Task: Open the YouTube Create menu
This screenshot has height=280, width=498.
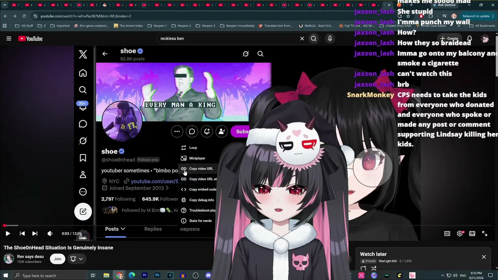Action: coord(449,38)
